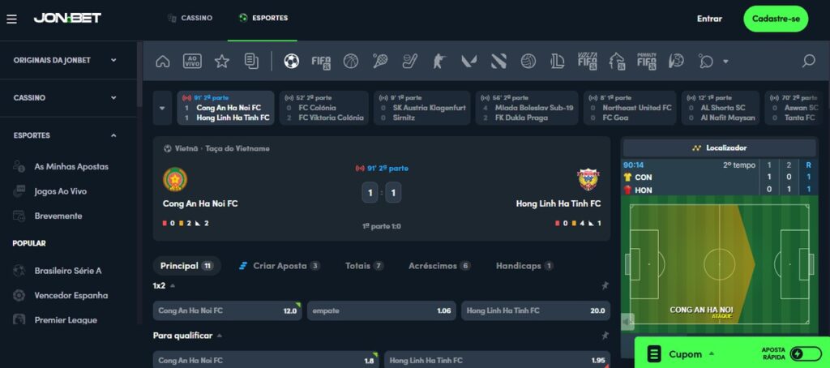Select the Counter-Strike soldier icon
Screen dimensions: 830x368
[x=439, y=62]
